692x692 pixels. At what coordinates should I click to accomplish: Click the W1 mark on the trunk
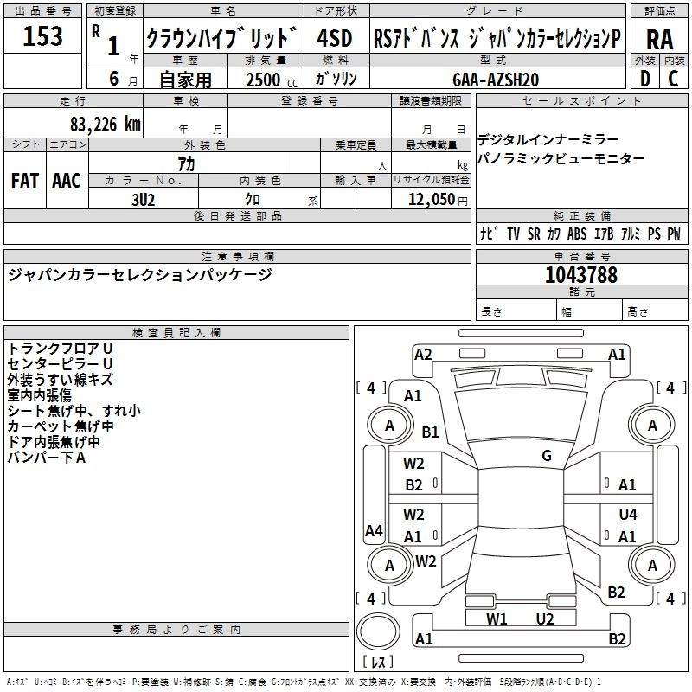497,618
